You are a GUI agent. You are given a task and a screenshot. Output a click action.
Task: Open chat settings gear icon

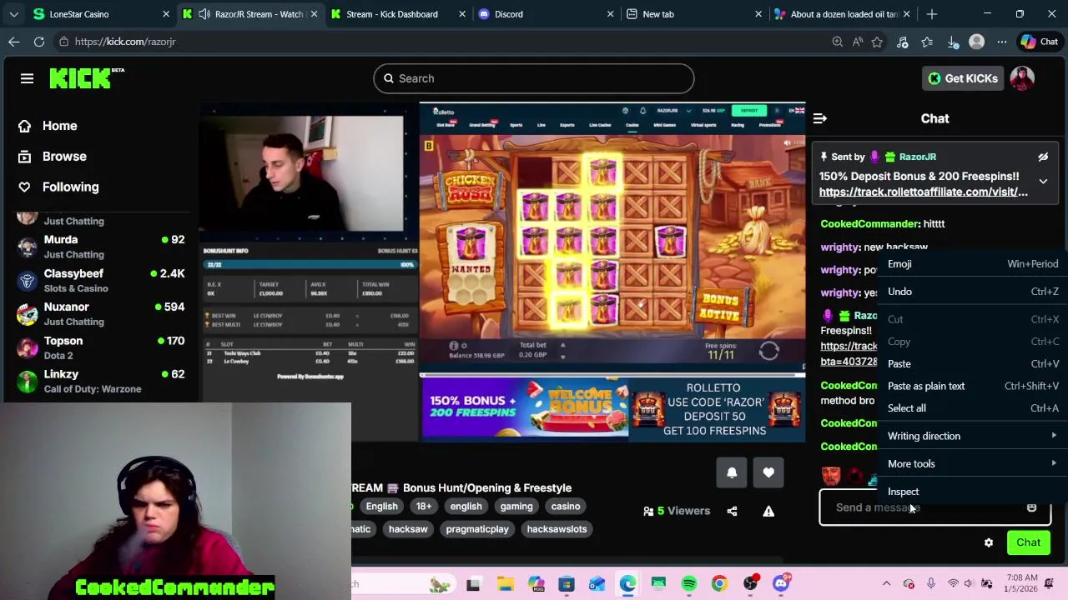pyautogui.click(x=989, y=542)
